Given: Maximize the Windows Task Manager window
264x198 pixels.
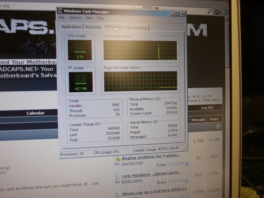Looking at the screenshot, I should point(177,14).
